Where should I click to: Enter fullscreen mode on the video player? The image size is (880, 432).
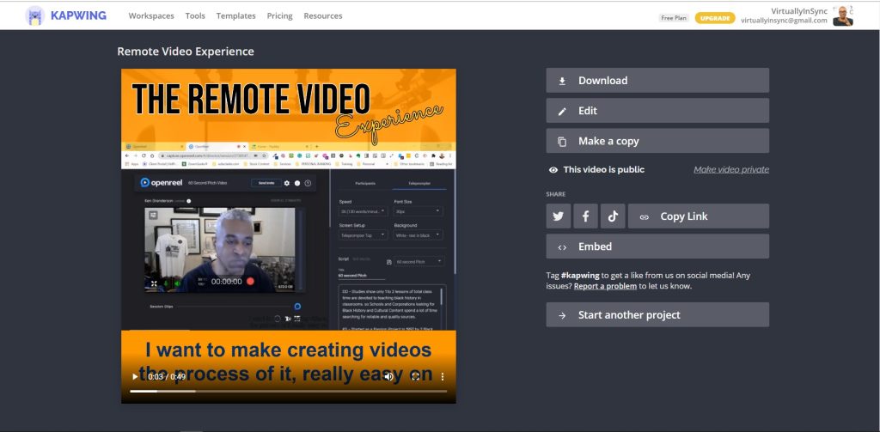416,376
